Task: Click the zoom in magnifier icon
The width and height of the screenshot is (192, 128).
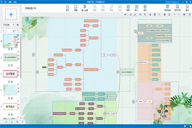Action: pos(140,14)
